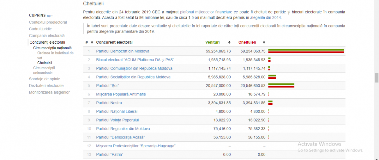Open Dezbateri electorale section
The width and height of the screenshot is (379, 160).
[x=46, y=86]
